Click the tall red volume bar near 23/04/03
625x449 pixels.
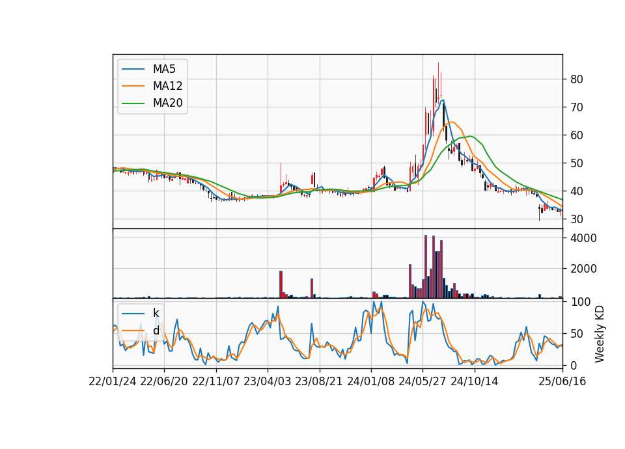(281, 284)
